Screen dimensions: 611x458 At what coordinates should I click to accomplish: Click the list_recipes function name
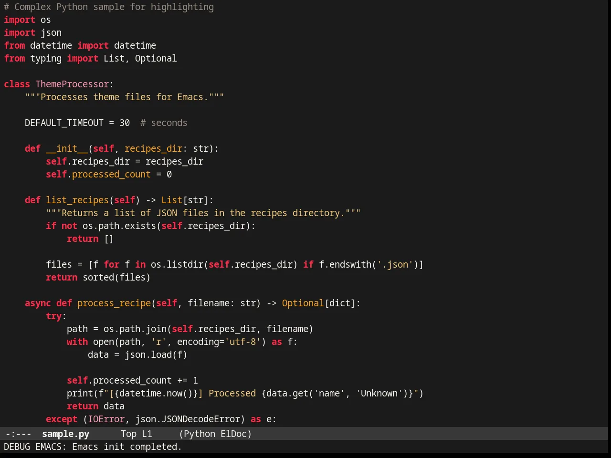click(x=77, y=200)
